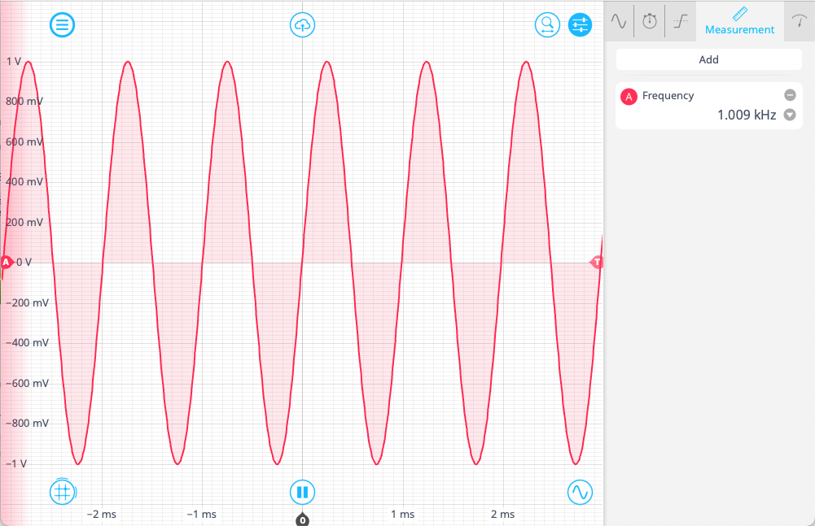Remove the Frequency measurement
Viewport: 815px width, 526px height.
pyautogui.click(x=789, y=95)
